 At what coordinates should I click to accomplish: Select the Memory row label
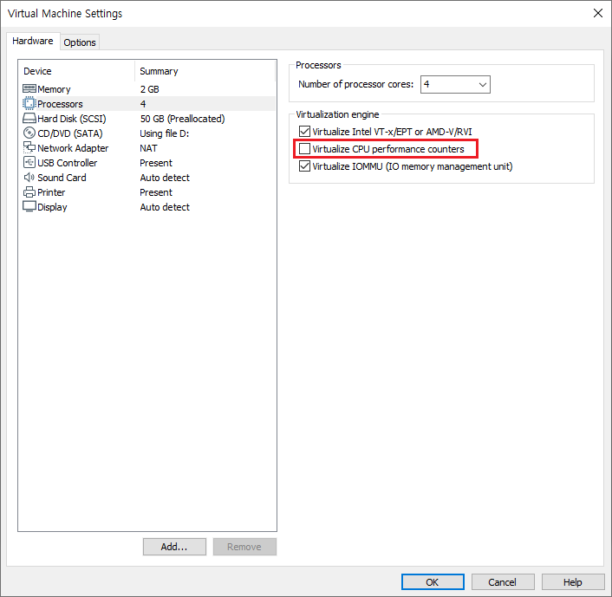(x=54, y=89)
